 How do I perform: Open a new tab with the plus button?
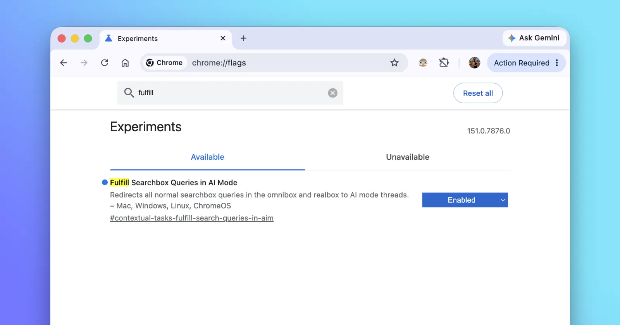pyautogui.click(x=243, y=38)
